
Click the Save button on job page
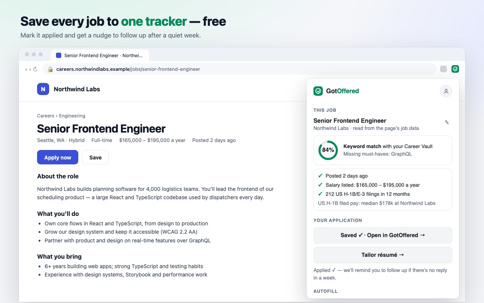(95, 157)
